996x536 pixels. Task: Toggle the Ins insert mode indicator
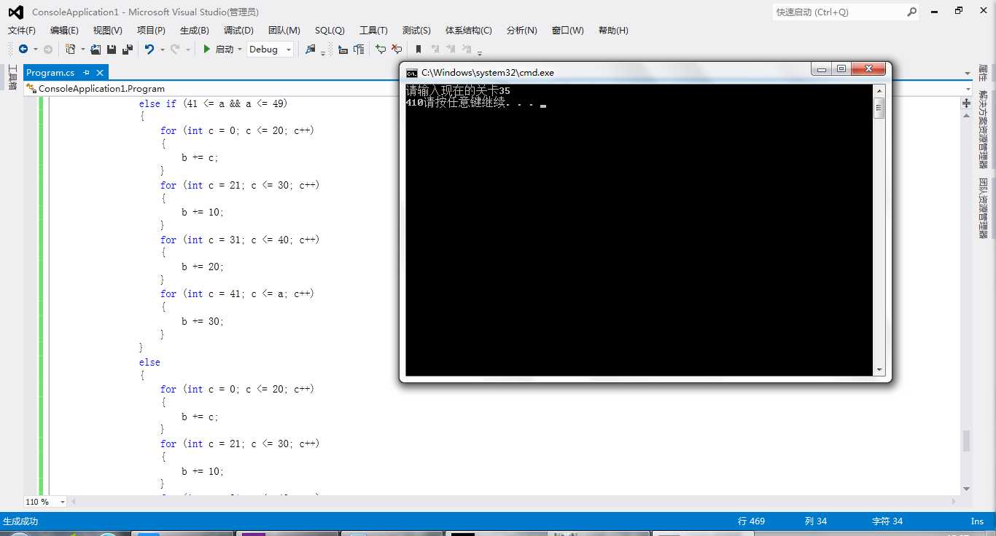(x=977, y=521)
